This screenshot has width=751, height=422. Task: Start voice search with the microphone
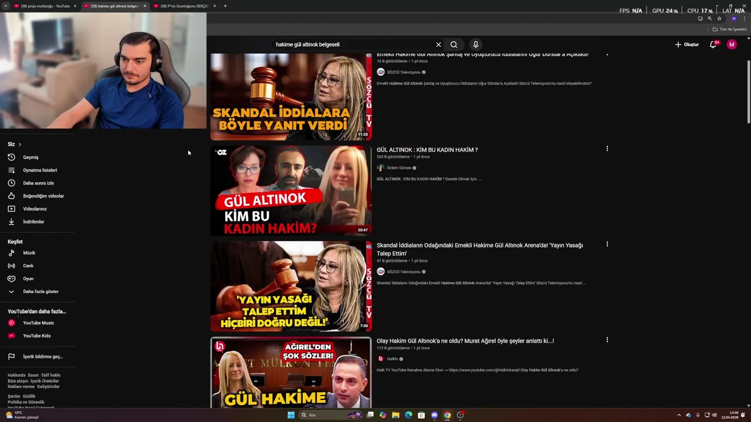click(x=476, y=45)
